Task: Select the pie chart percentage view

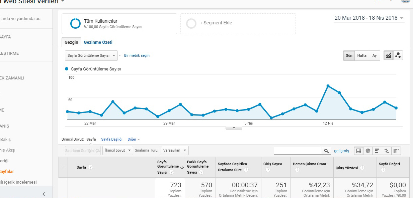Action: pyautogui.click(x=368, y=151)
